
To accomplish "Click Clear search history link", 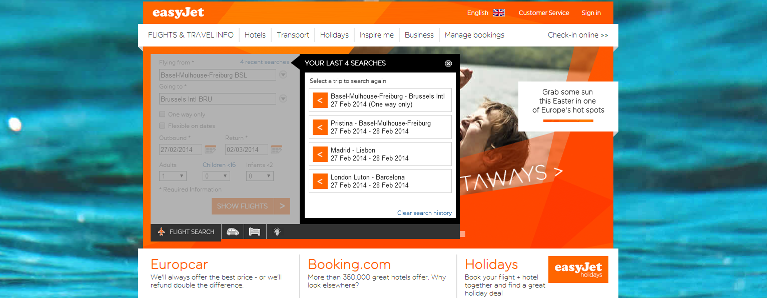I will click(424, 213).
